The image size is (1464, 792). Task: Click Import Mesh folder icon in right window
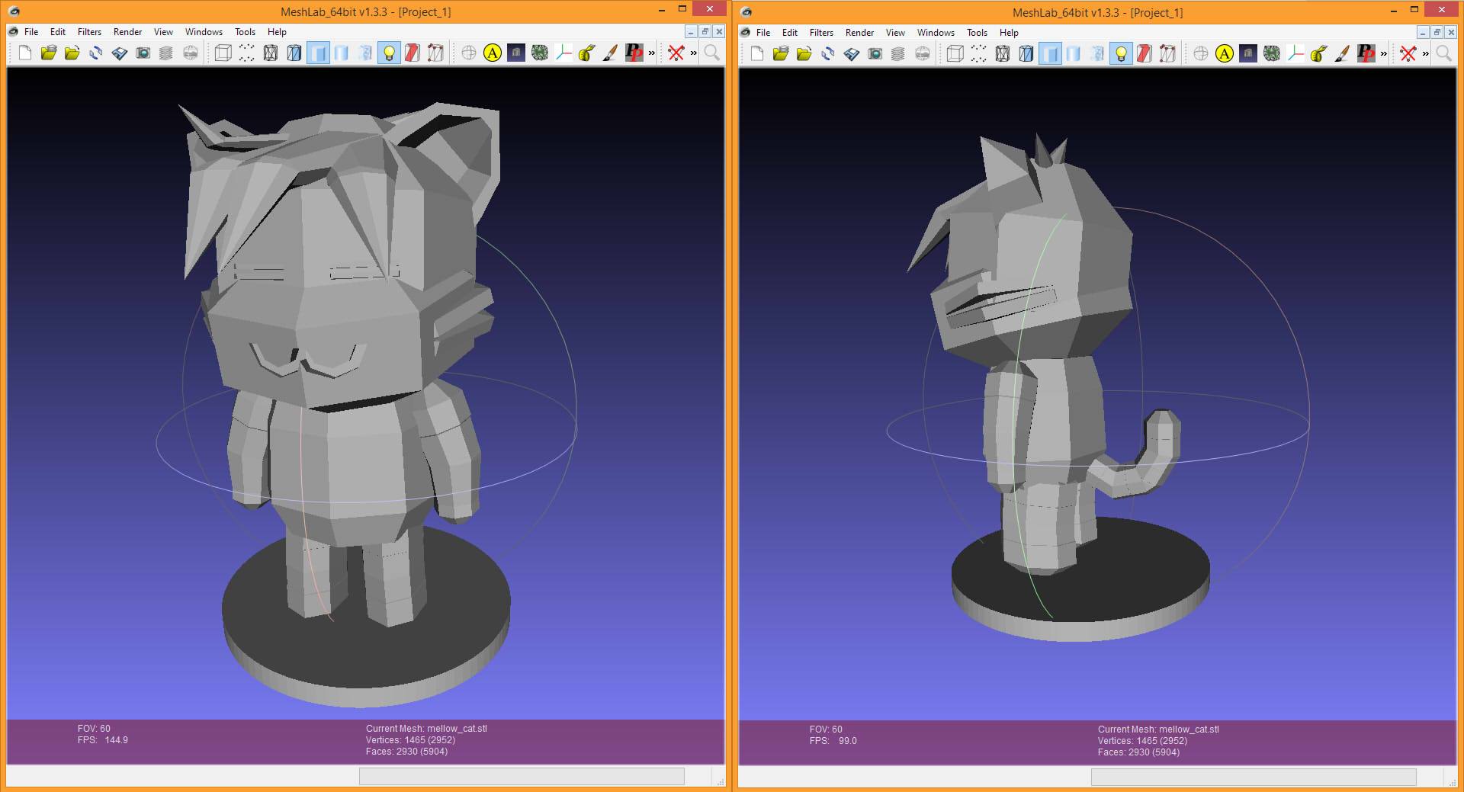(x=804, y=53)
